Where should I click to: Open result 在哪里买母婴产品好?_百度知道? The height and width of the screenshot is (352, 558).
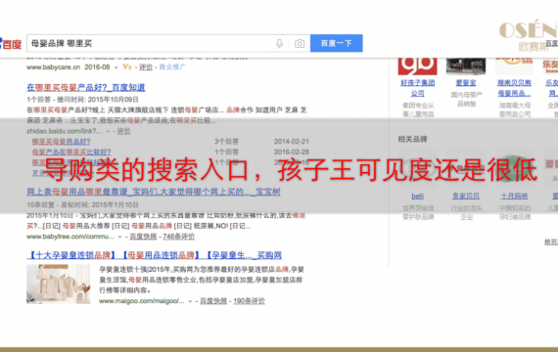pos(86,87)
